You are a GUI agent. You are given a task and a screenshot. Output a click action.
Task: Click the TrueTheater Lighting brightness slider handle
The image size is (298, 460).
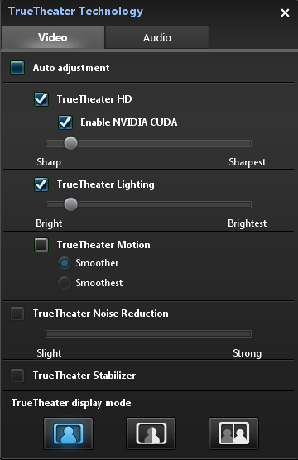pos(70,204)
